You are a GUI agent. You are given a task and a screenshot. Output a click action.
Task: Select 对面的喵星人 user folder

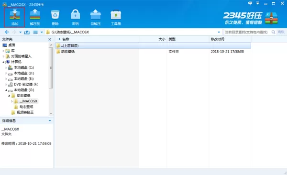[21, 56]
